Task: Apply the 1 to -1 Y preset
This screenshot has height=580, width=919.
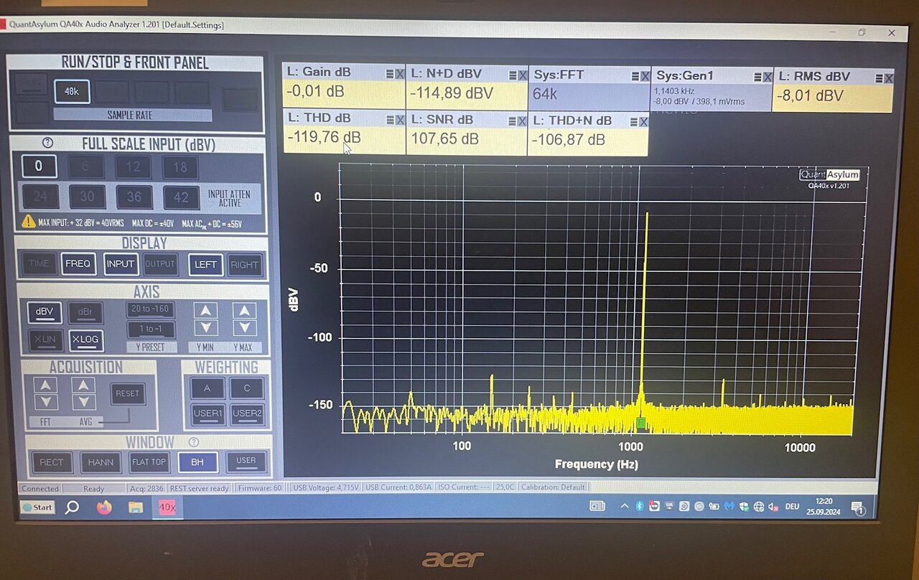Action: tap(151, 329)
